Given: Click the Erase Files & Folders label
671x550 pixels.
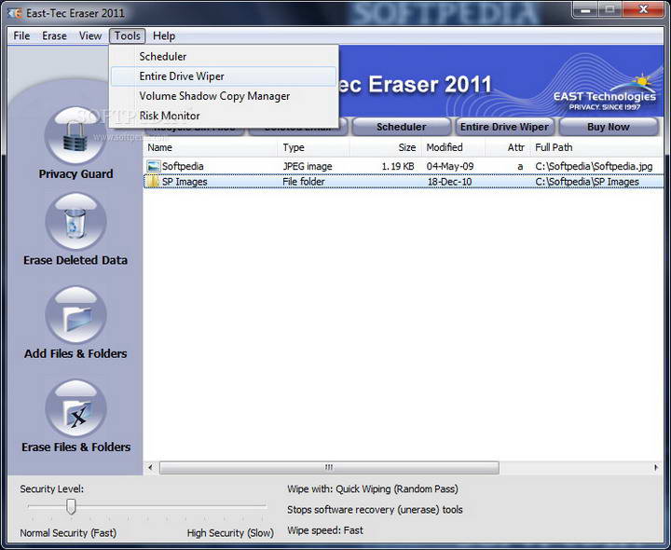Looking at the screenshot, I should coord(75,447).
